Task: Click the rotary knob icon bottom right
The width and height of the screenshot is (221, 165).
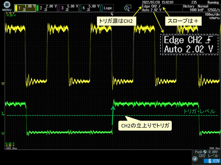Action: pyautogui.click(x=195, y=159)
